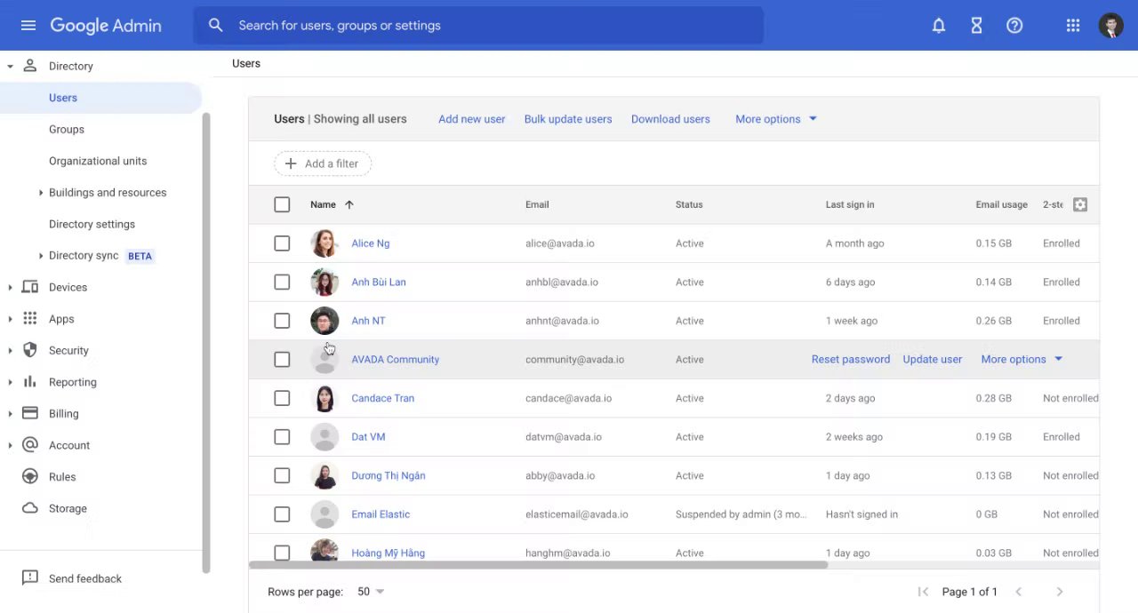Select Alice Ng's checkbox
This screenshot has height=613, width=1138.
(282, 243)
